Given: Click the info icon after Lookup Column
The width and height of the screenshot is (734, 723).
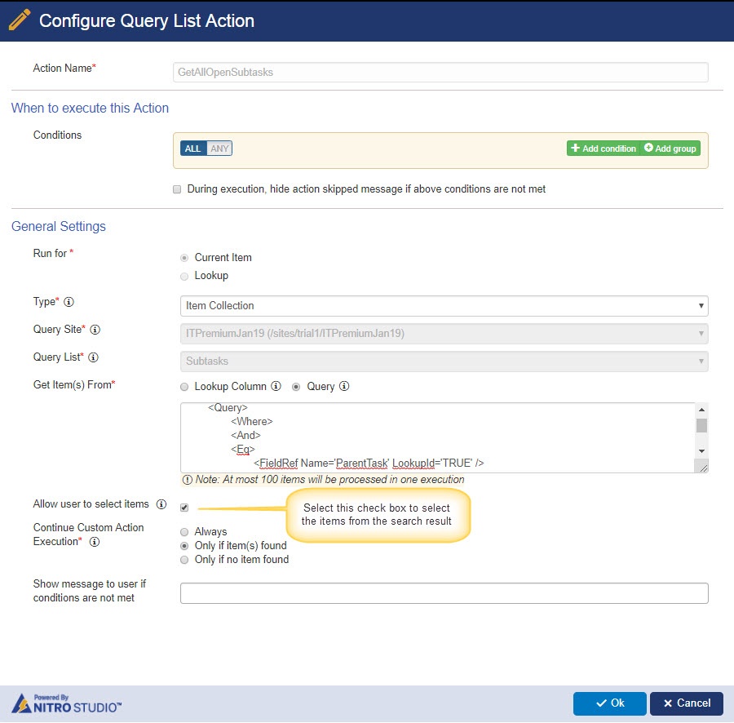Looking at the screenshot, I should click(276, 387).
